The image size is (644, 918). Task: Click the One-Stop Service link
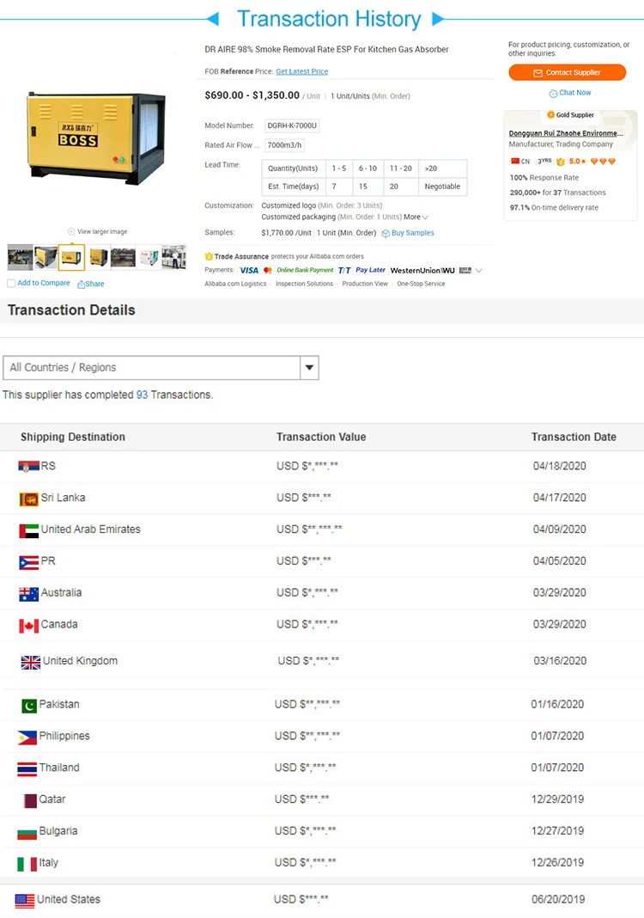pyautogui.click(x=421, y=284)
